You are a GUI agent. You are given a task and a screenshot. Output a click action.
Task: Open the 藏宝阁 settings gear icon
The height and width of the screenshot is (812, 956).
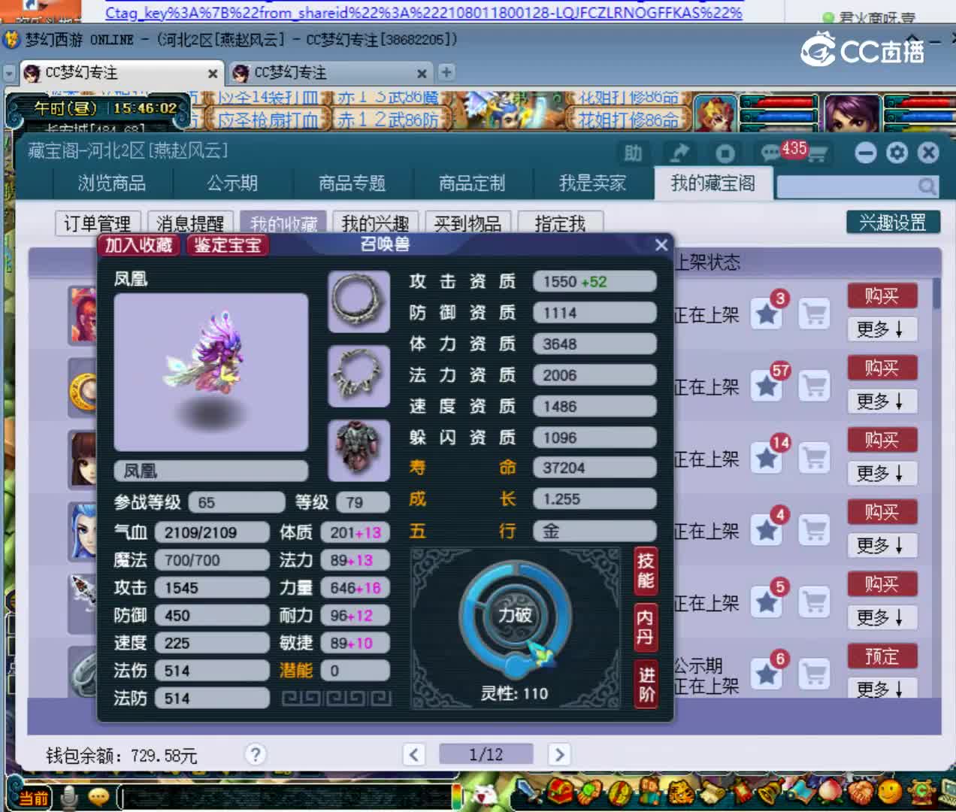pyautogui.click(x=897, y=153)
